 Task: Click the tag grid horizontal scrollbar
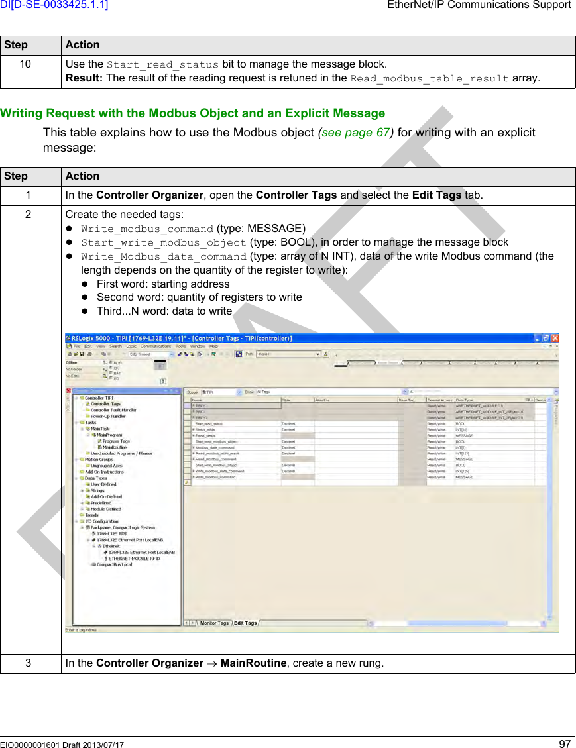[457, 623]
